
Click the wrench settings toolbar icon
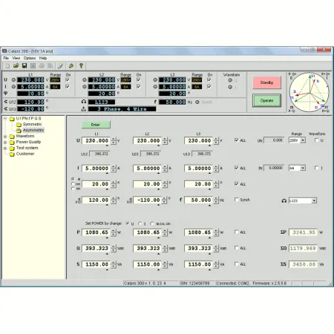71,66
